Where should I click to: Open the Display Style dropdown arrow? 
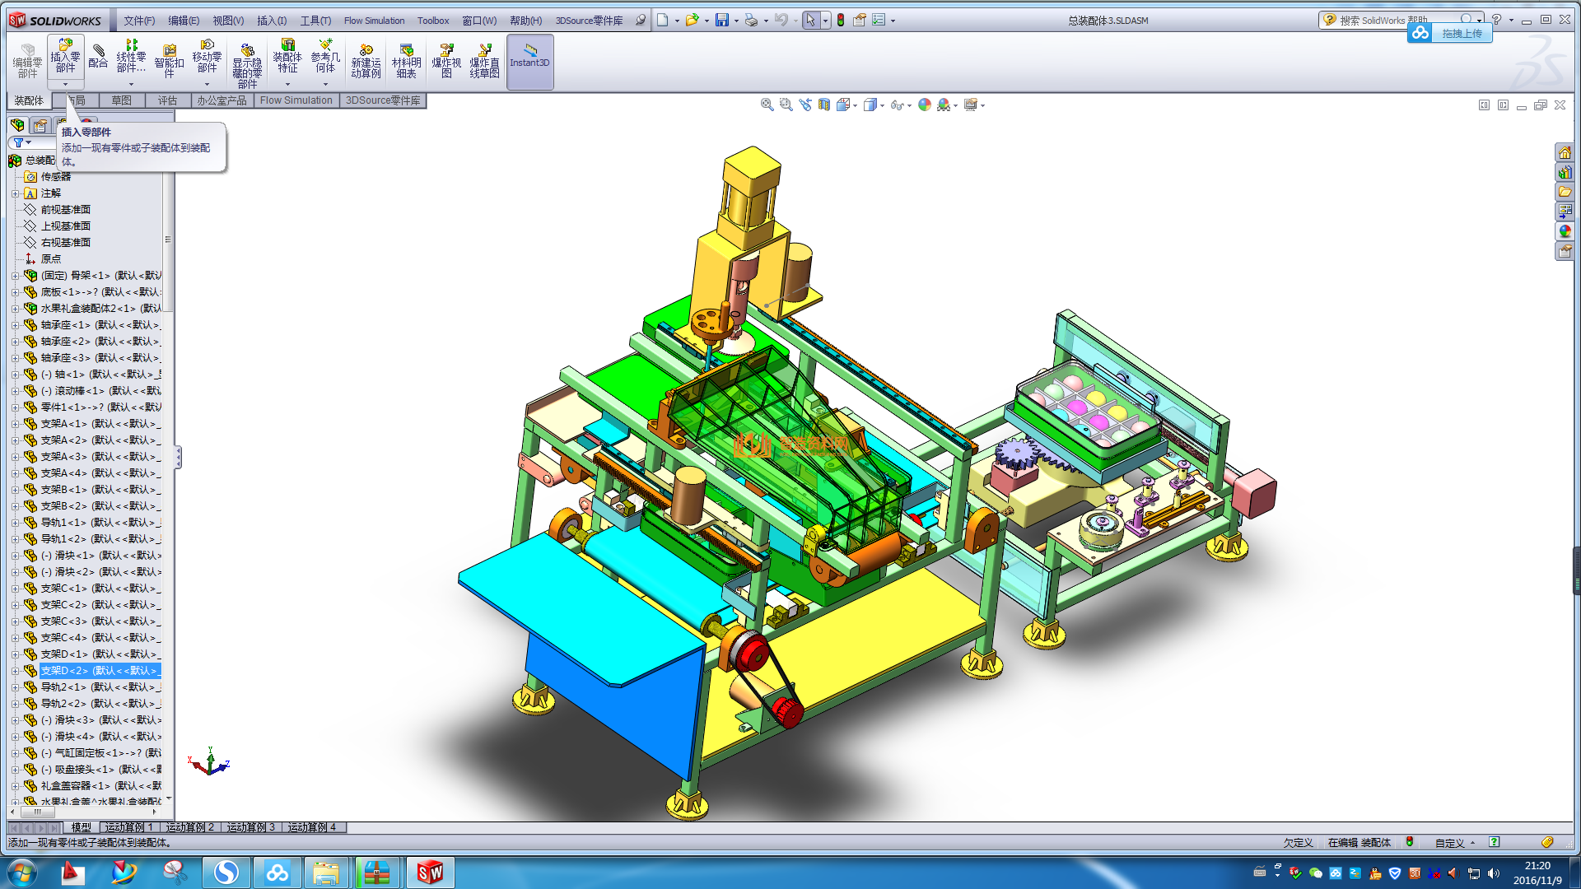(x=883, y=105)
